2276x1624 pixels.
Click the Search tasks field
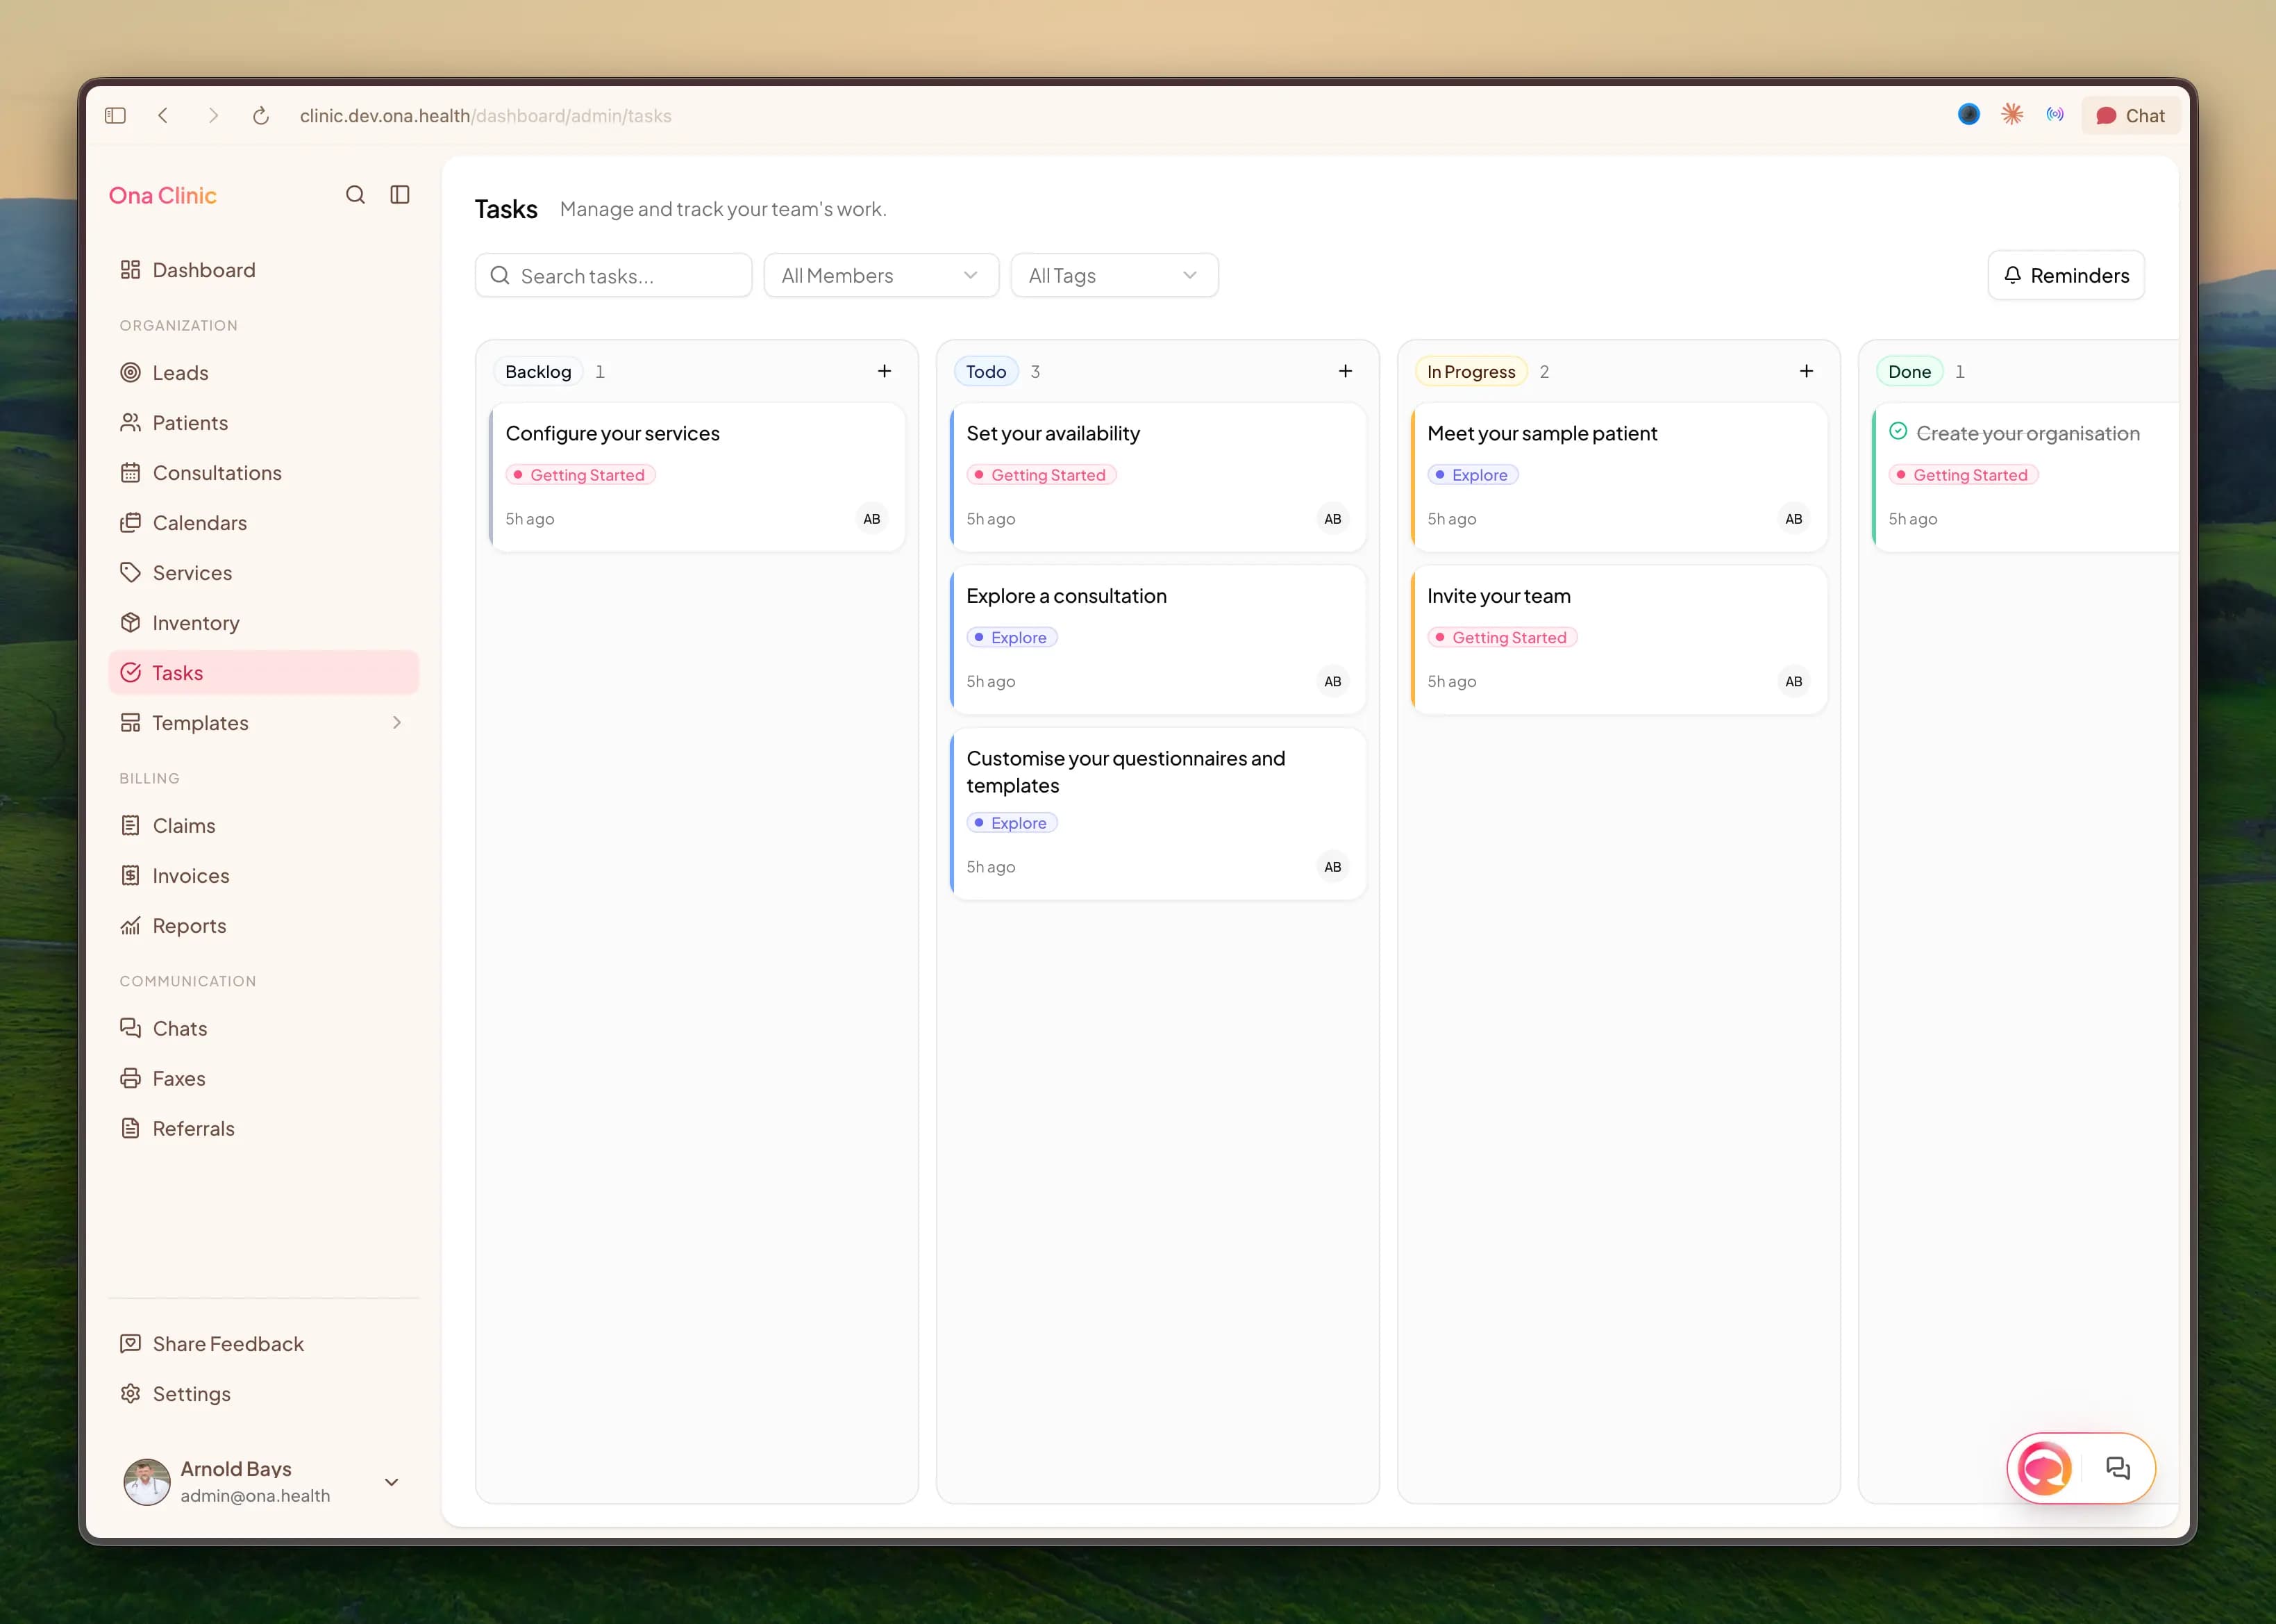614,276
